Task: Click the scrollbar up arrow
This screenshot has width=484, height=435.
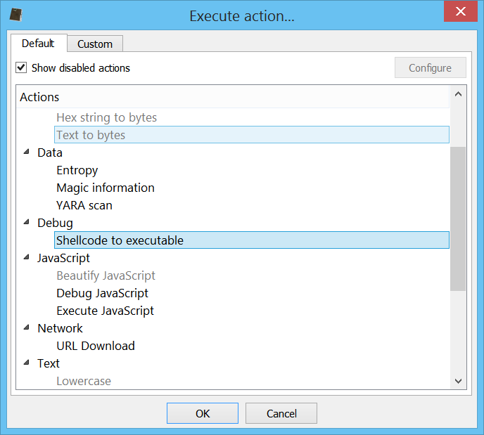Action: (459, 94)
